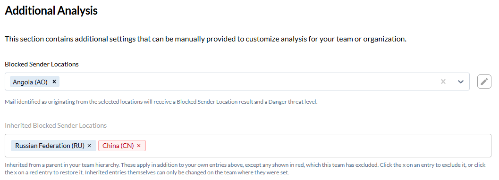
Task: Click the section description about customizing analysis
Action: [205, 40]
